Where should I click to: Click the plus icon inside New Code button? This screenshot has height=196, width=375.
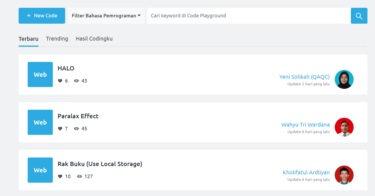point(28,16)
